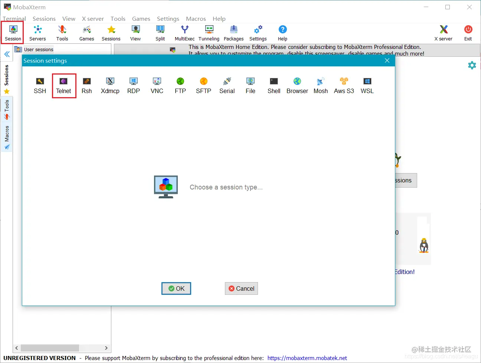481x363 pixels.
Task: Open the View menu
Action: click(x=69, y=19)
